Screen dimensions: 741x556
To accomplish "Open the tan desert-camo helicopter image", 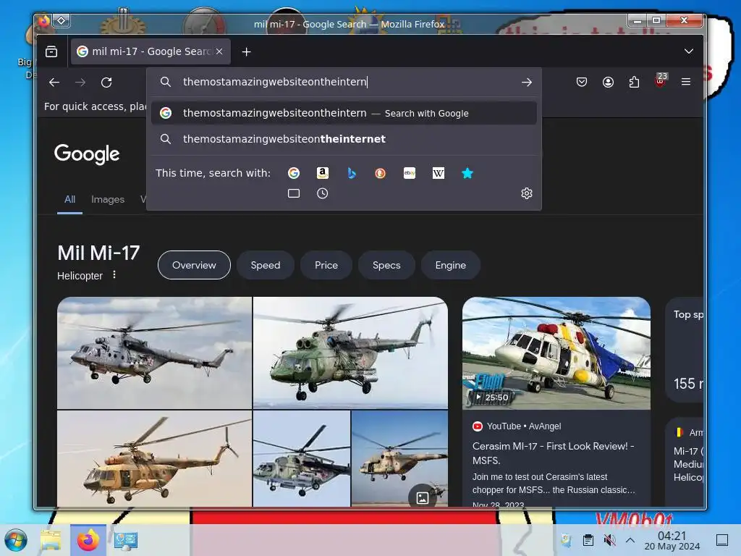I will 155,458.
